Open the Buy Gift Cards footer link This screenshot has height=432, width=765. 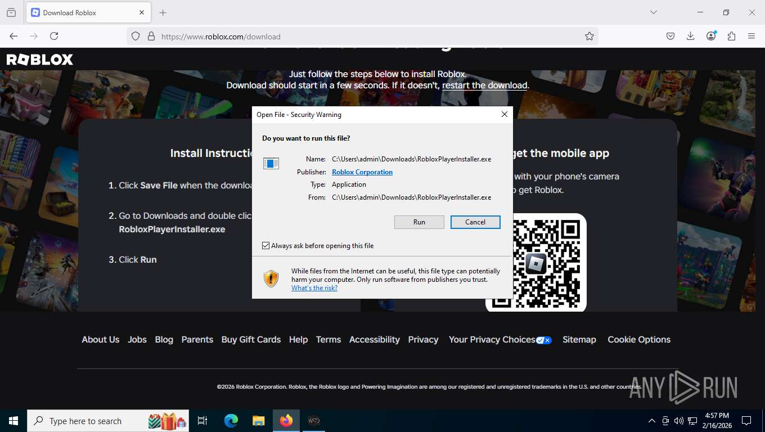[x=251, y=340]
